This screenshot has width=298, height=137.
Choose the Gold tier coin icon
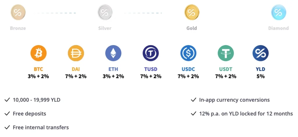[191, 13]
